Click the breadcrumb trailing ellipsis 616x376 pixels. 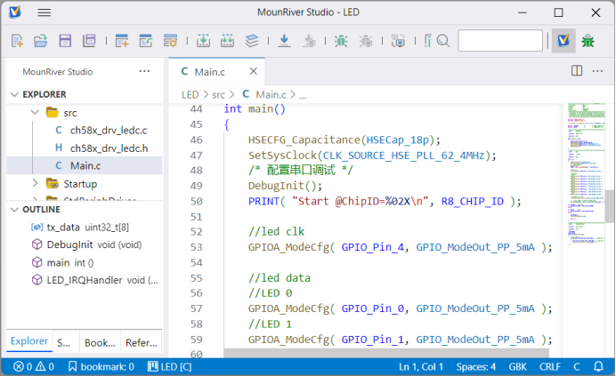[x=303, y=95]
